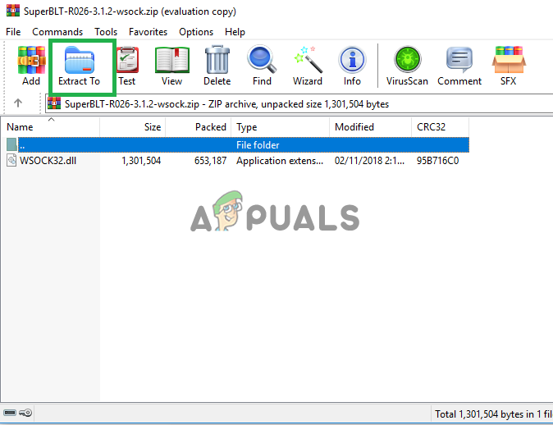Image resolution: width=553 pixels, height=425 pixels.
Task: Click the 95B716C0 CRC32 value
Action: coord(437,161)
